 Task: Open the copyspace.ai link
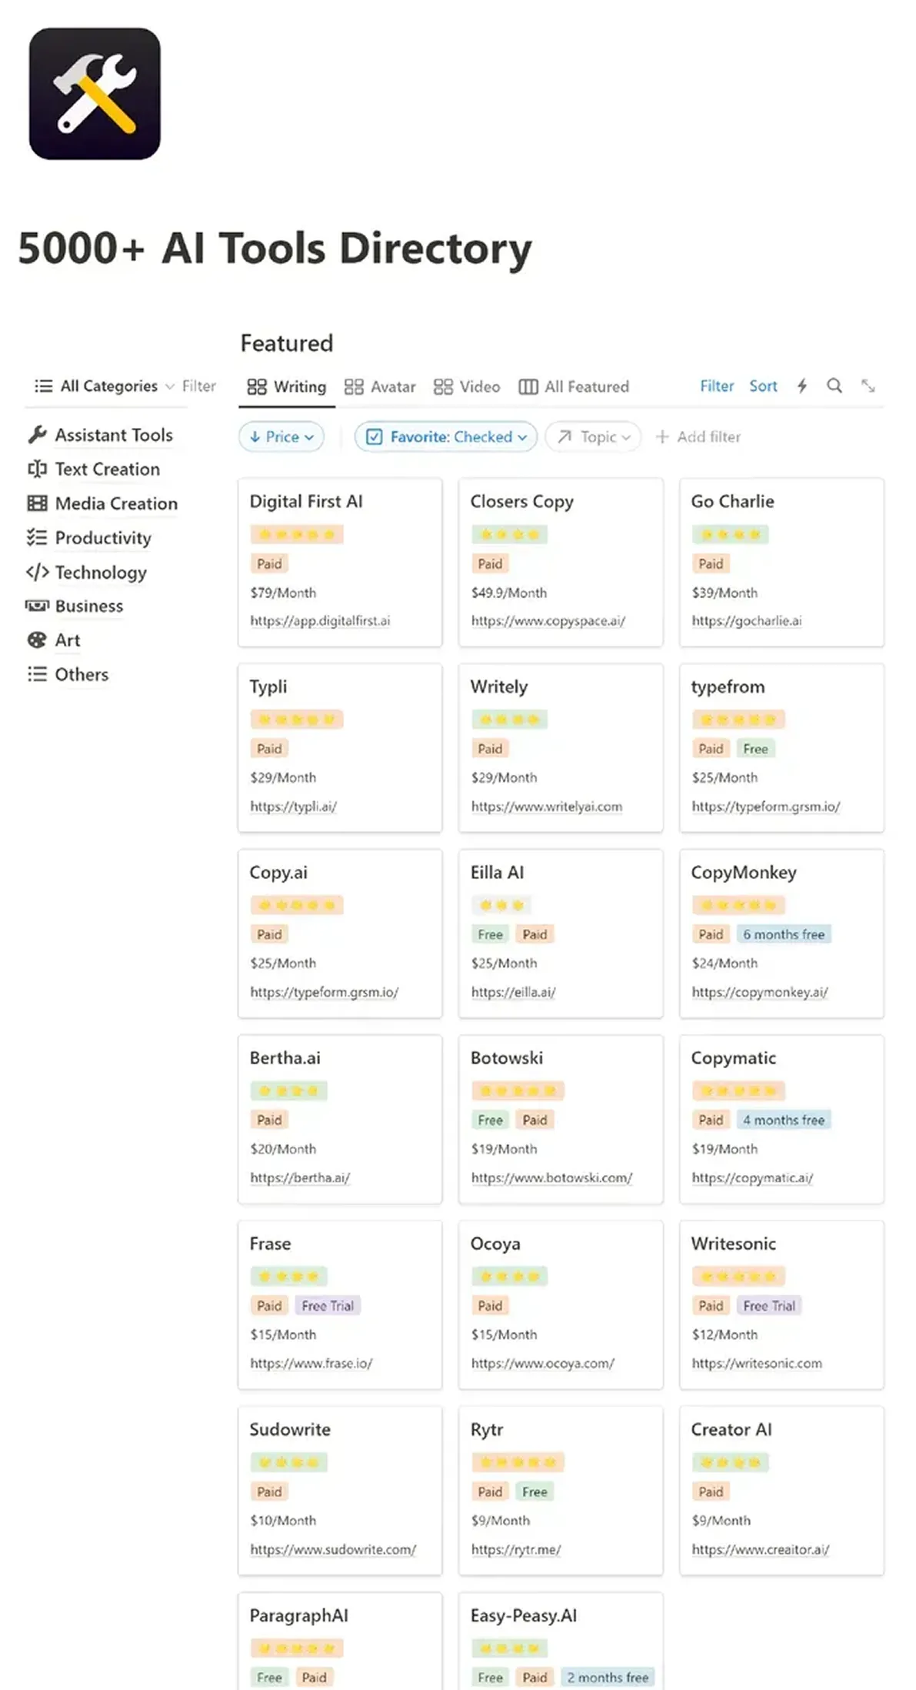pos(548,620)
